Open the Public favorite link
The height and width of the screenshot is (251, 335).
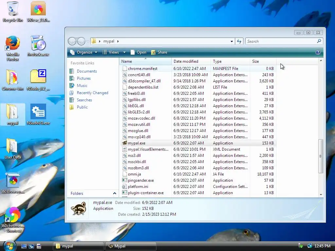tap(82, 107)
